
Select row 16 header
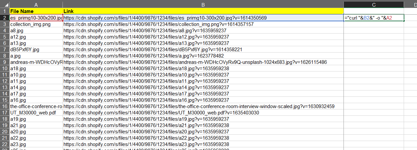coord(5,106)
